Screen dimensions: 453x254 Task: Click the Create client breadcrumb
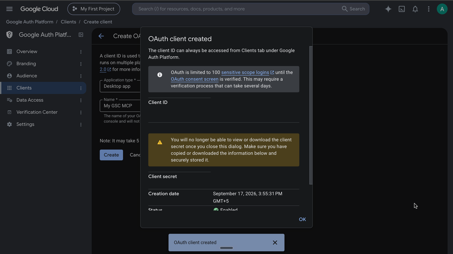(x=98, y=22)
